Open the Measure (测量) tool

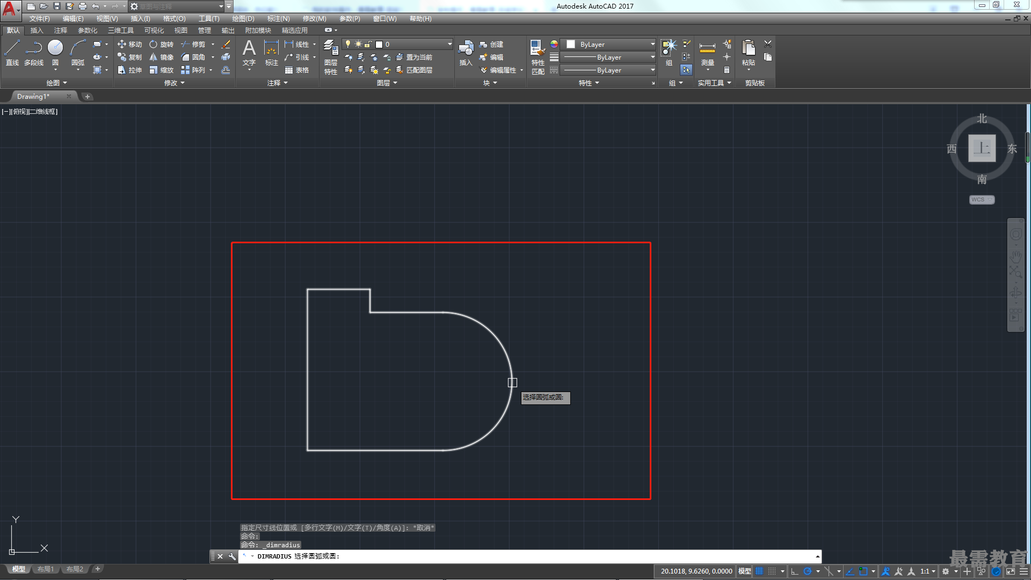point(708,53)
